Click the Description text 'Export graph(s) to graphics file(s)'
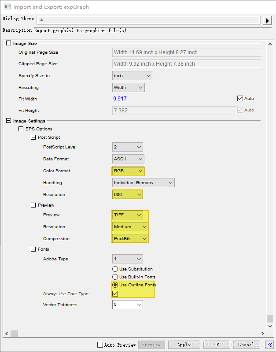This screenshot has height=352, width=276. pos(80,30)
